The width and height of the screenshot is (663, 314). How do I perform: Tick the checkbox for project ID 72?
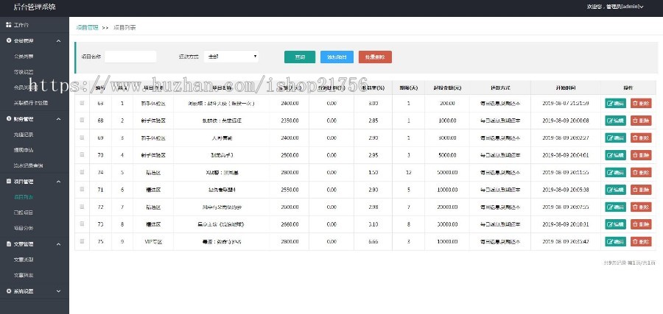click(82, 207)
